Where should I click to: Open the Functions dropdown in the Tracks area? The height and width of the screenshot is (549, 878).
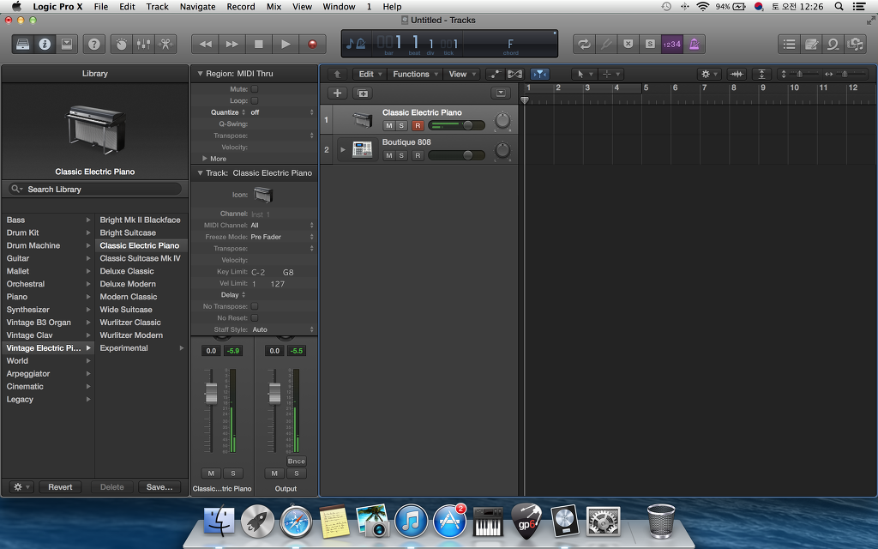415,75
